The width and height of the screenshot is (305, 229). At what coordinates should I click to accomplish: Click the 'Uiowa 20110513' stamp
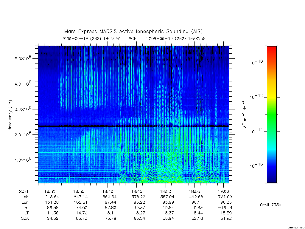296,228
